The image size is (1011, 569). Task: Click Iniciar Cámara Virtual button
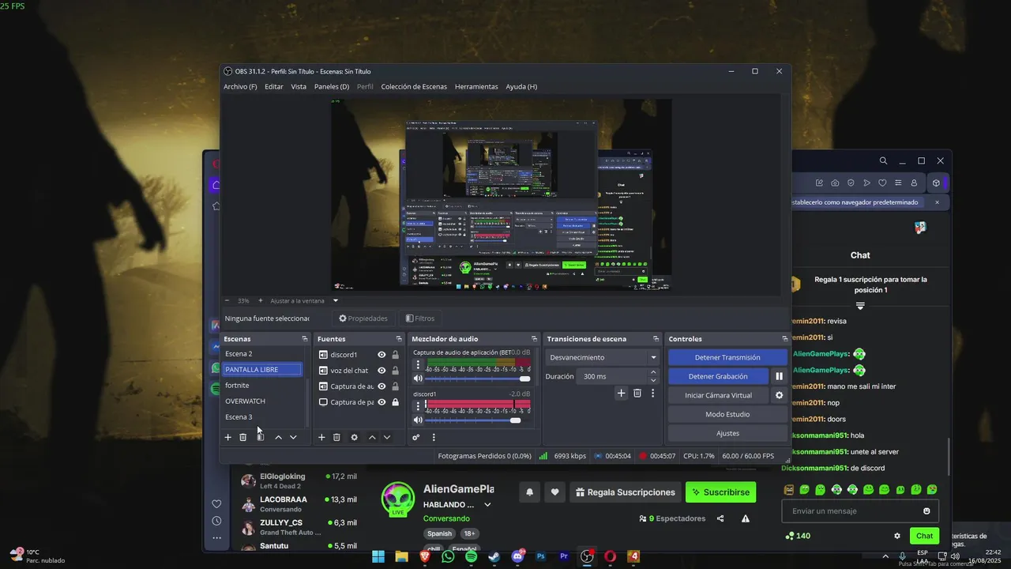pyautogui.click(x=718, y=395)
